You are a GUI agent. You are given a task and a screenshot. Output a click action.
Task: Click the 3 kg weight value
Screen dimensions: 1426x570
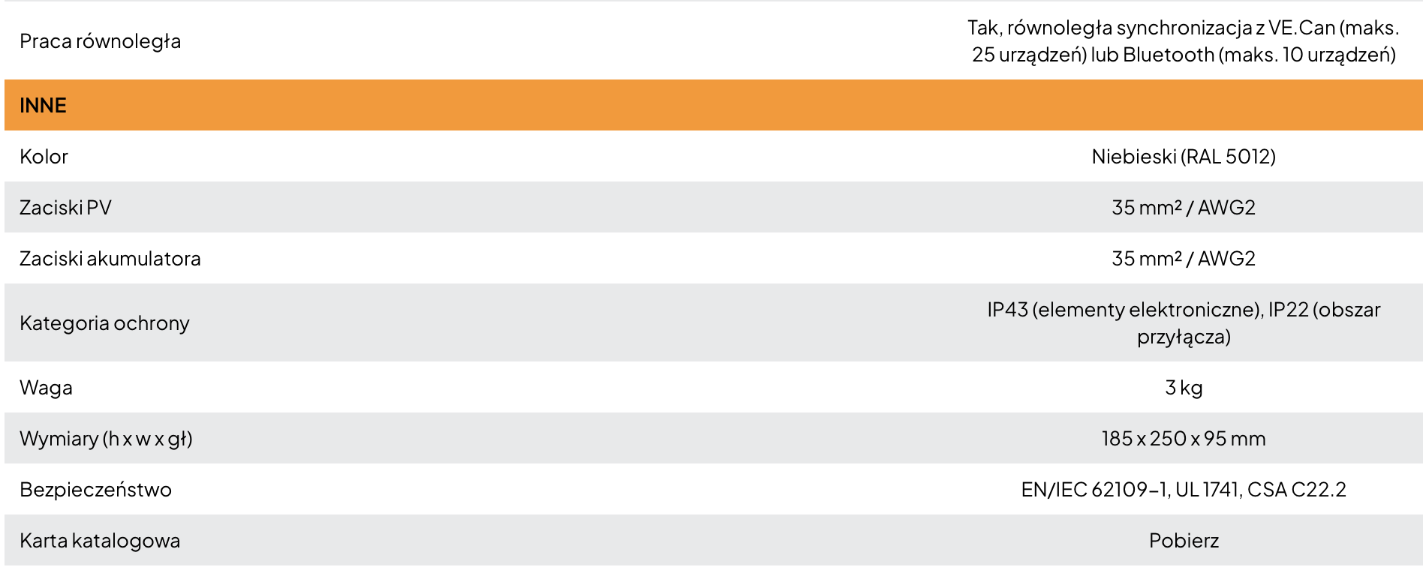1184,387
